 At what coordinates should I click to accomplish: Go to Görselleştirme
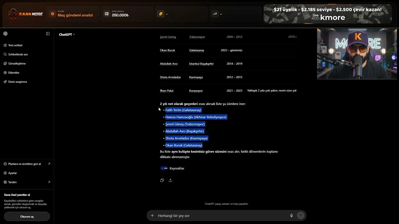pos(17,63)
